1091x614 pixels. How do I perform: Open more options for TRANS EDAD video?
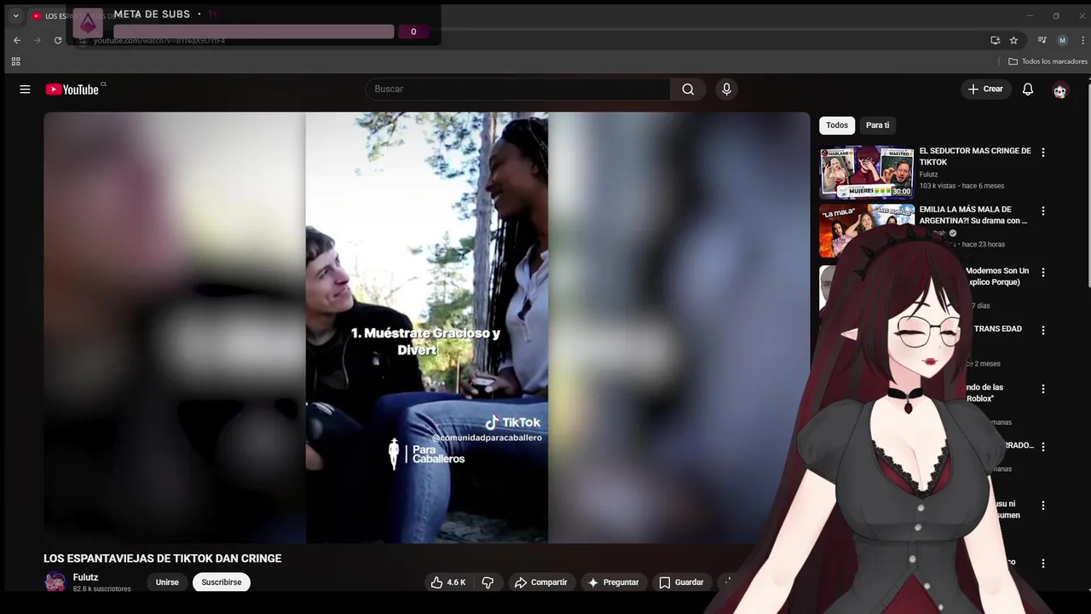point(1042,330)
